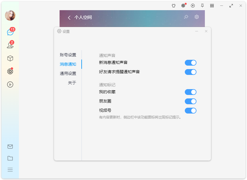Select the 消息通知 tab

pos(68,64)
